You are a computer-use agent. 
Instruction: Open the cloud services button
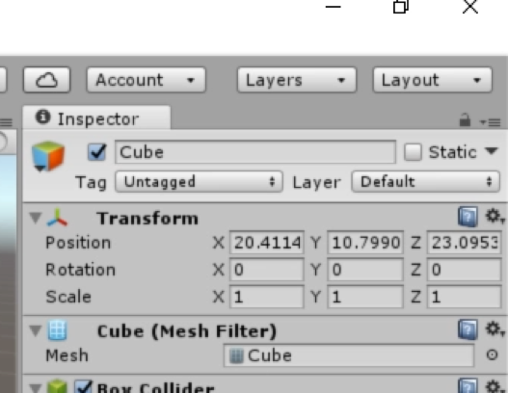pyautogui.click(x=46, y=80)
